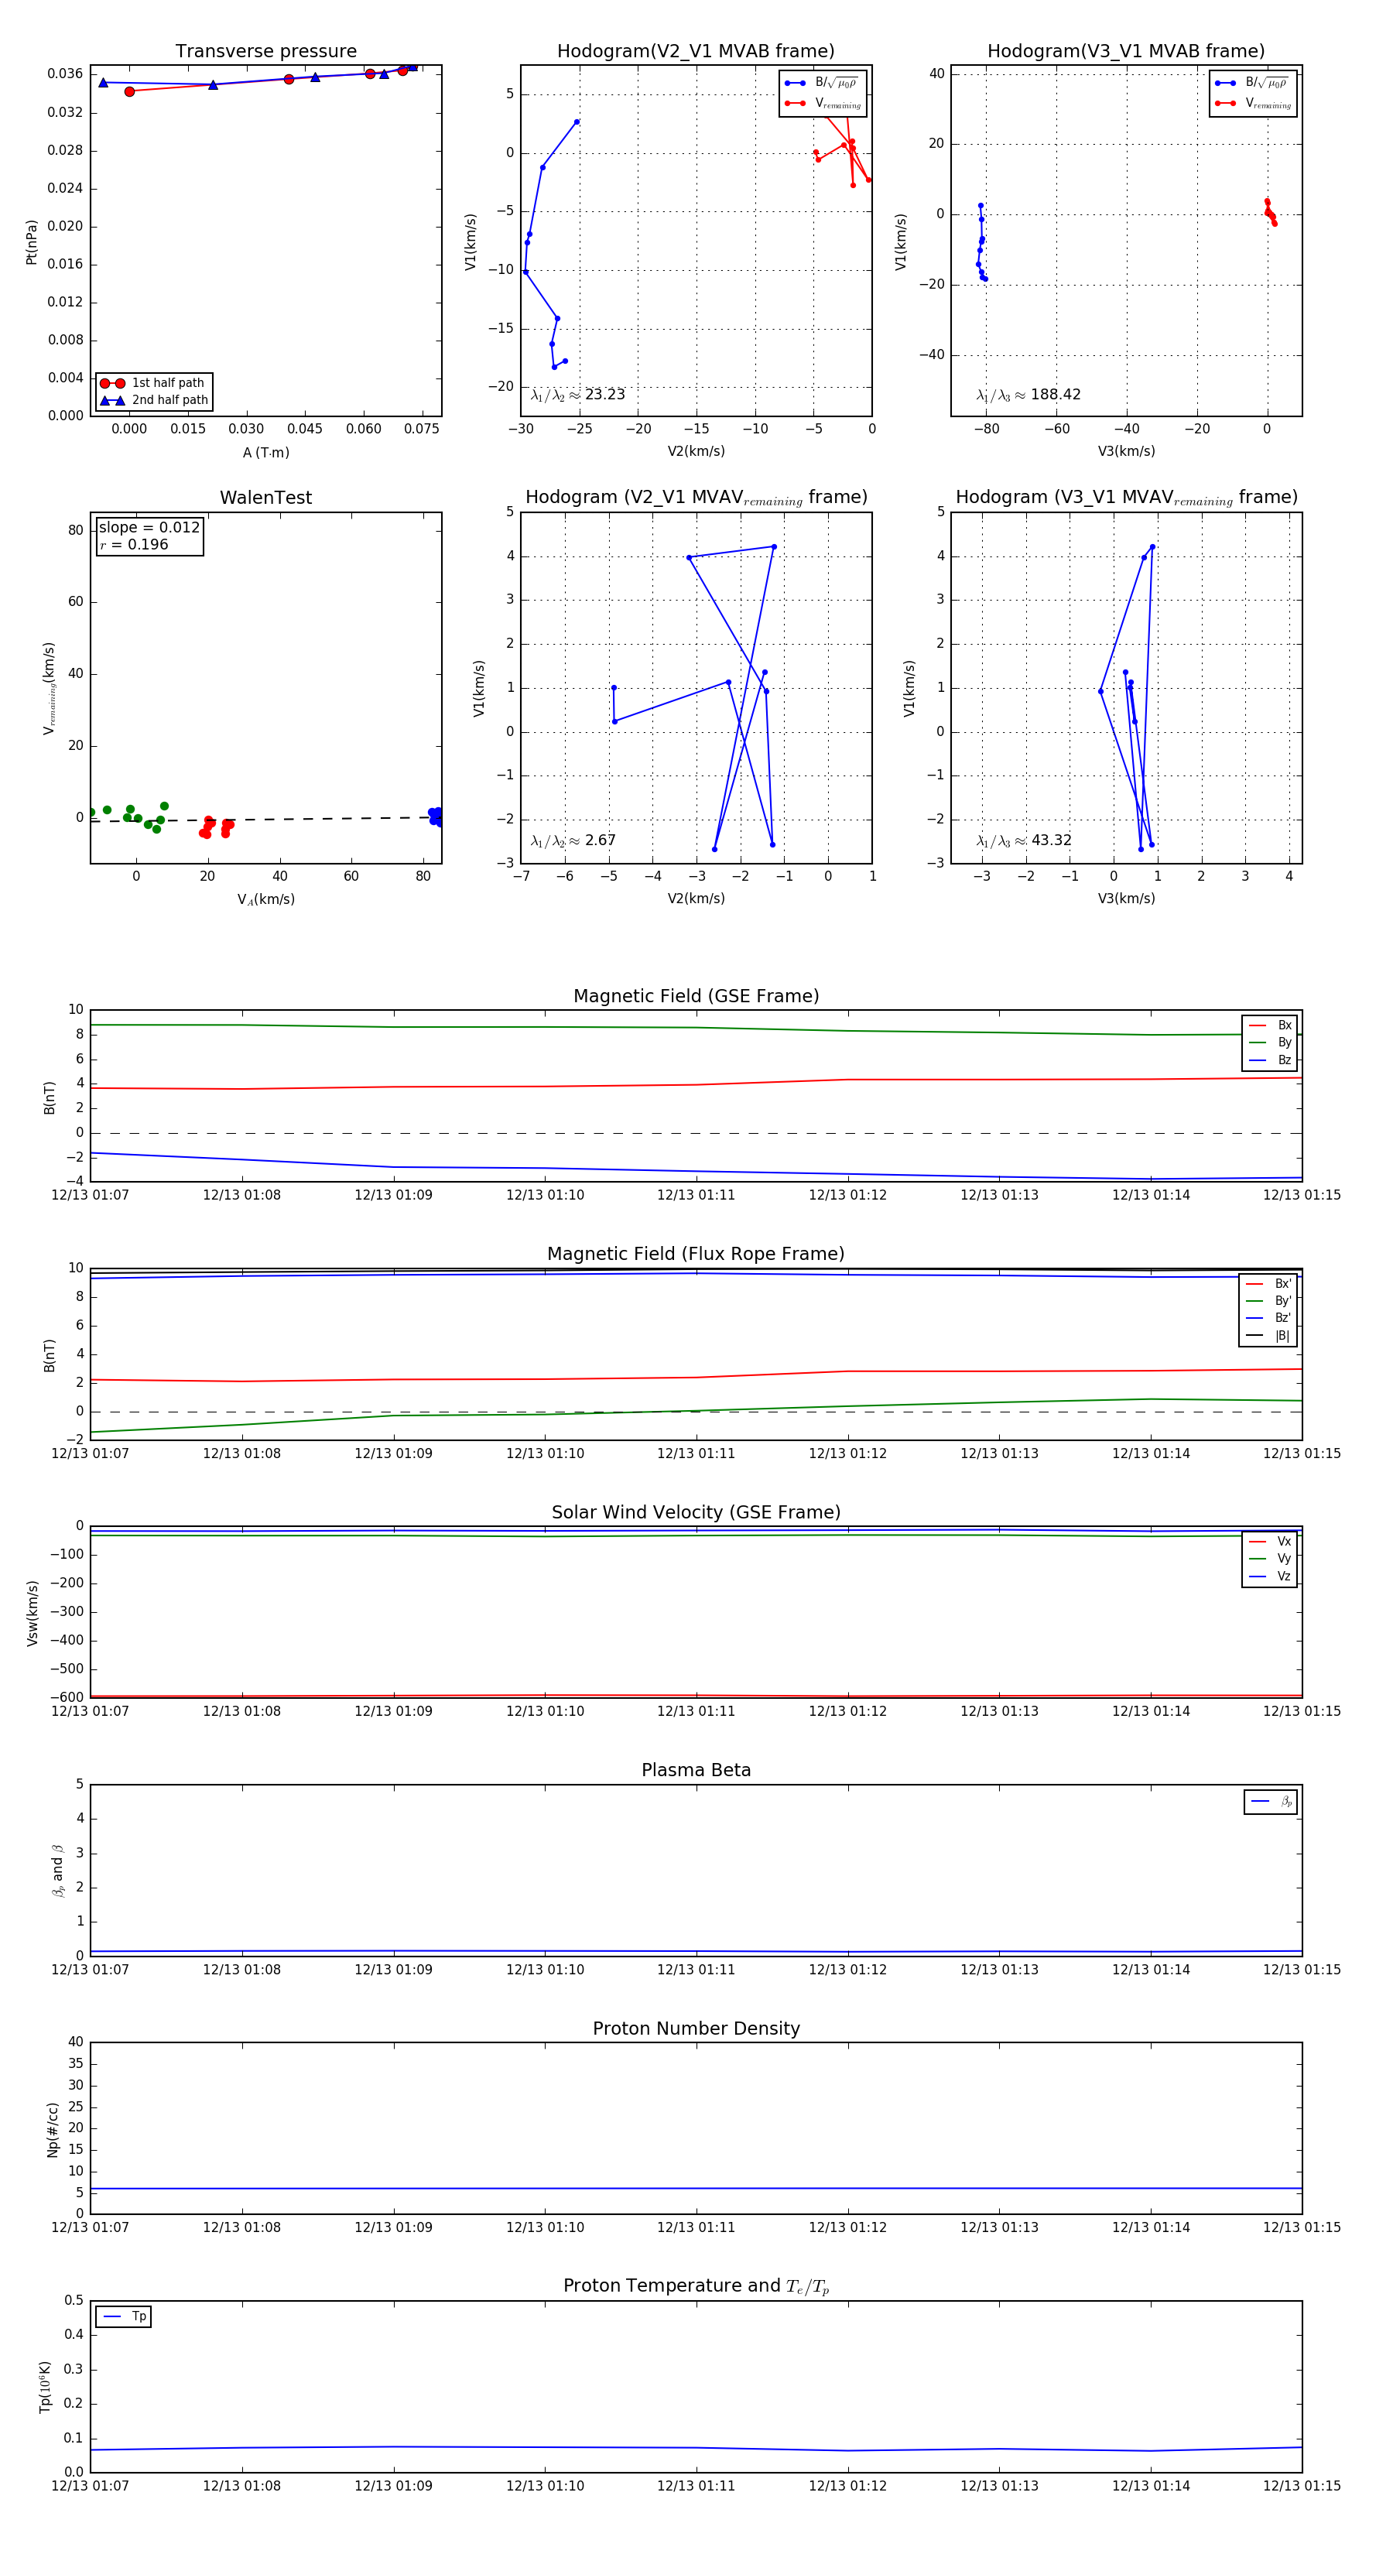This screenshot has width=1393, height=2554.
Task: Click the 'slope = 0.012' annotation
Action: [x=149, y=528]
